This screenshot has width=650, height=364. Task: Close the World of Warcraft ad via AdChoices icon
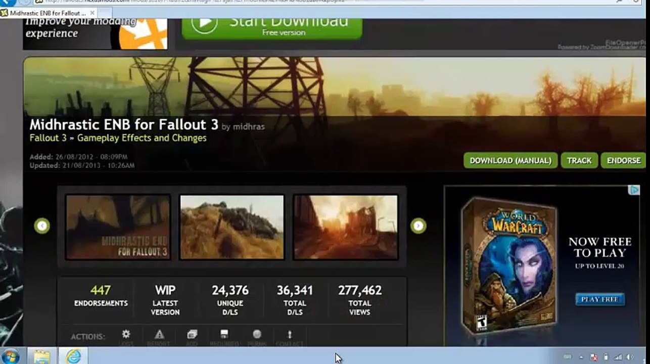coord(634,190)
